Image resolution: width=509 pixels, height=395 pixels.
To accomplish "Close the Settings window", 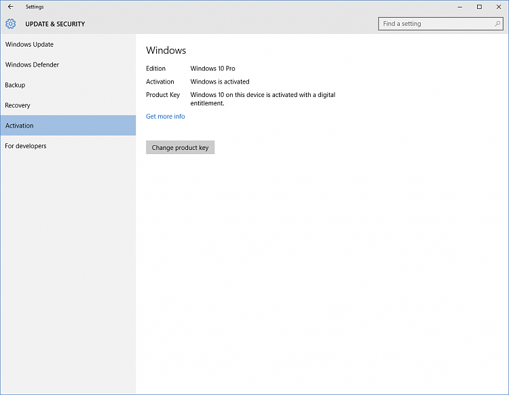I will (x=499, y=7).
